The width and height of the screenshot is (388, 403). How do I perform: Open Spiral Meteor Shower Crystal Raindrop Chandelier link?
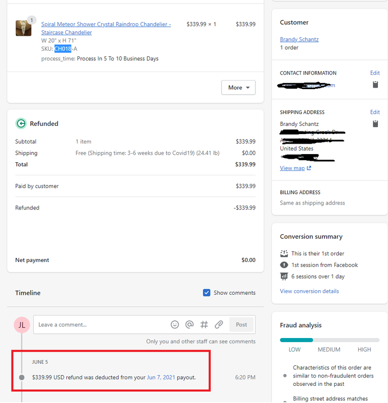(106, 28)
